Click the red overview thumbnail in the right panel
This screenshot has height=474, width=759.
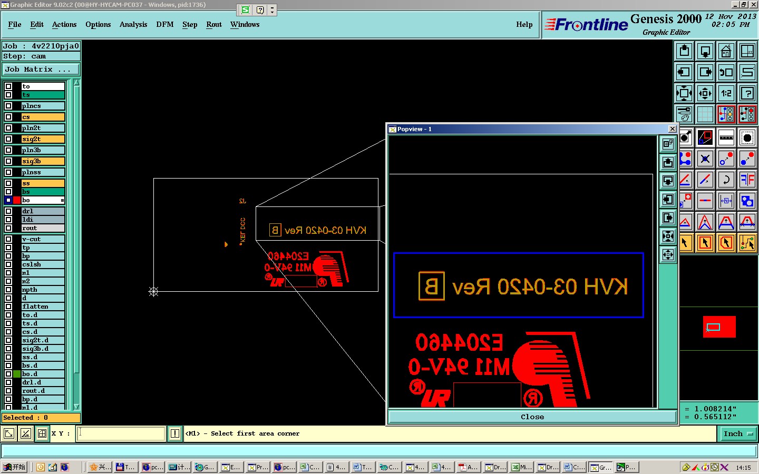coord(719,327)
